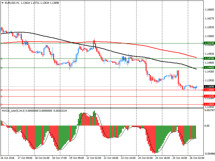Select the 1.14400 green level price tag

[x=209, y=68]
